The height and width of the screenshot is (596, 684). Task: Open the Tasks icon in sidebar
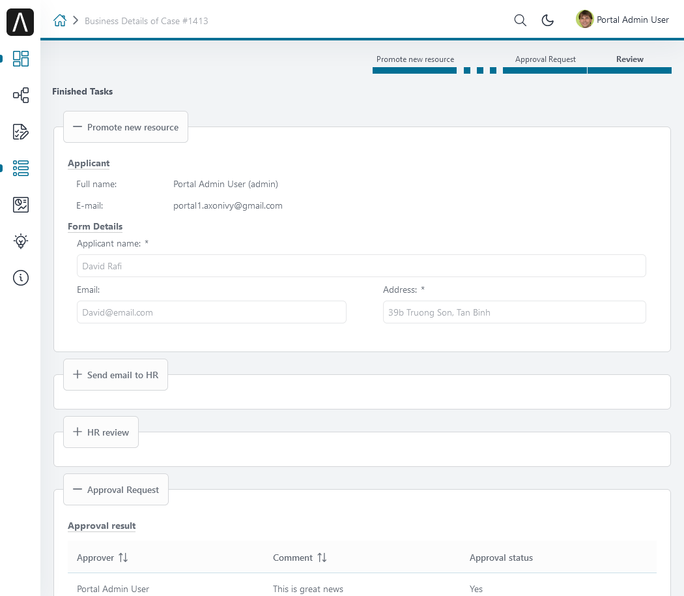pyautogui.click(x=20, y=132)
